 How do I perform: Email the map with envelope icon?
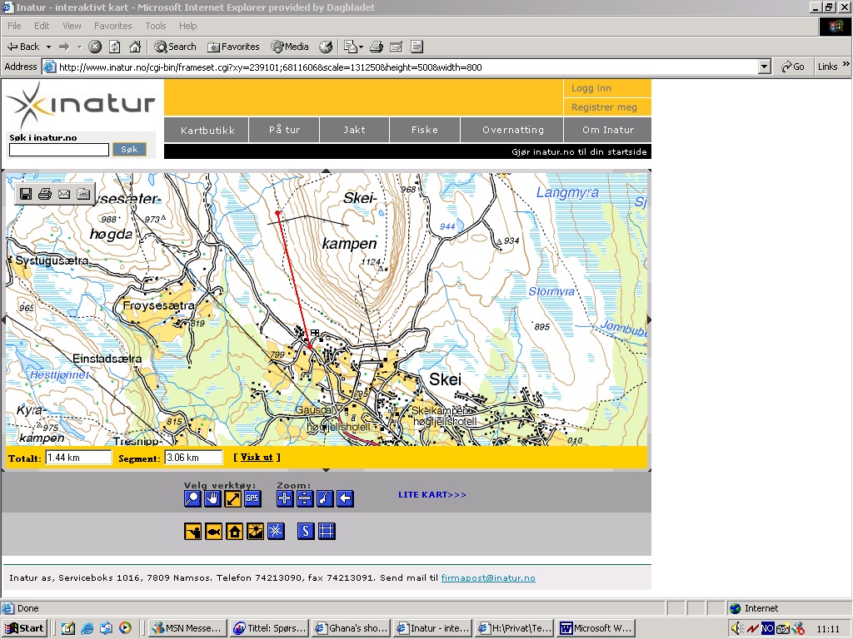[64, 194]
